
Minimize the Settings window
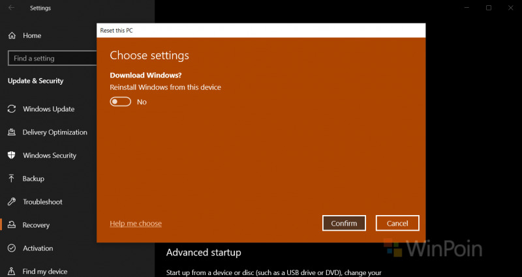(467, 8)
